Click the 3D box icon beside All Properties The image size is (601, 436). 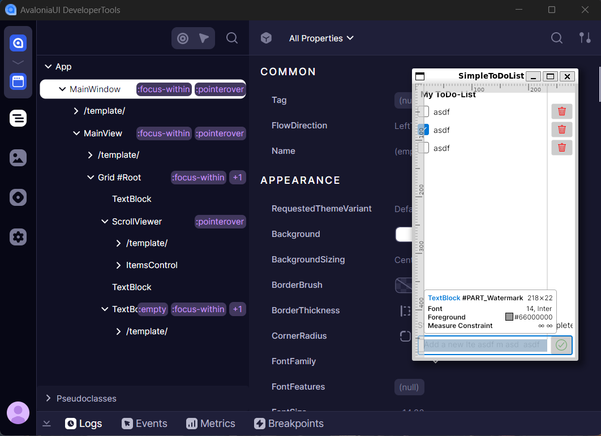(266, 38)
